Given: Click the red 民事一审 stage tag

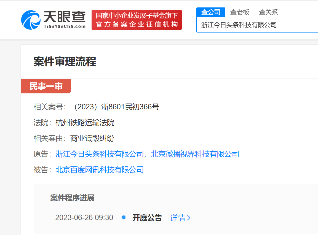Looking at the screenshot, I should pyautogui.click(x=46, y=86).
